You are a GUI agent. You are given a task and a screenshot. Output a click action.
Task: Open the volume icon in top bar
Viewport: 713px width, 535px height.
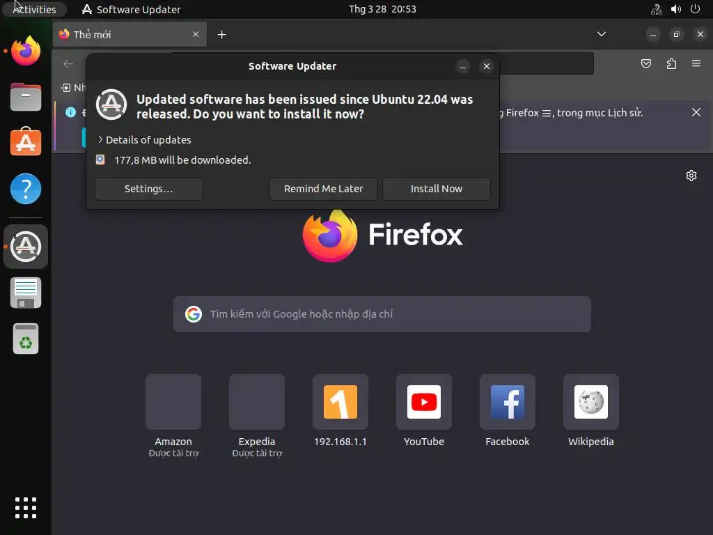(676, 9)
